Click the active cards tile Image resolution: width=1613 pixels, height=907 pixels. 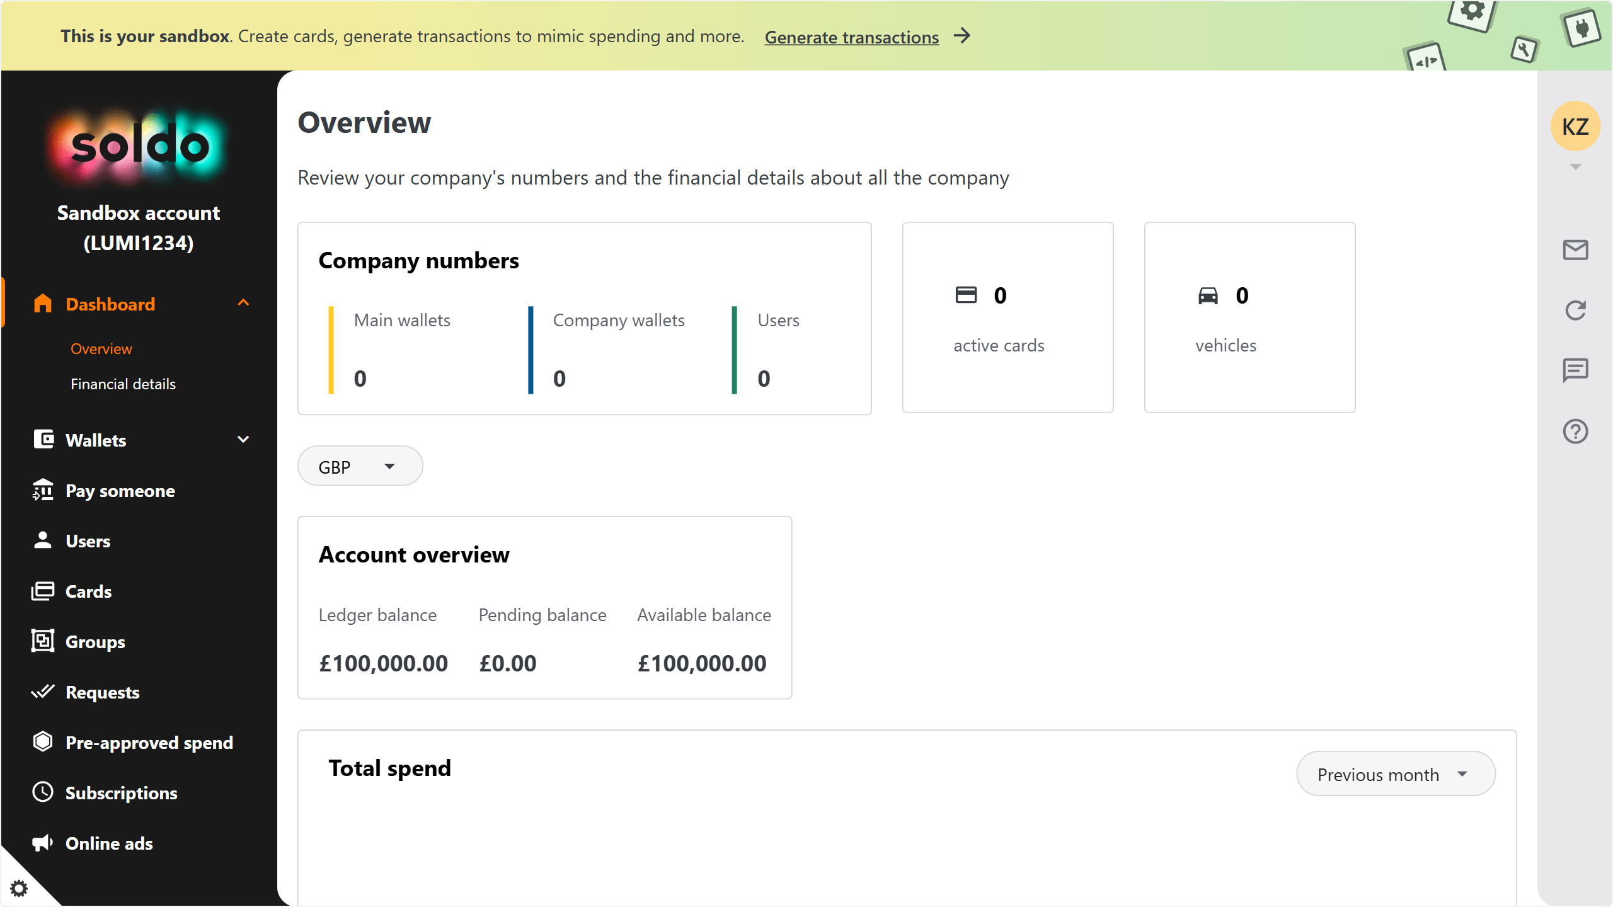pyautogui.click(x=1007, y=317)
